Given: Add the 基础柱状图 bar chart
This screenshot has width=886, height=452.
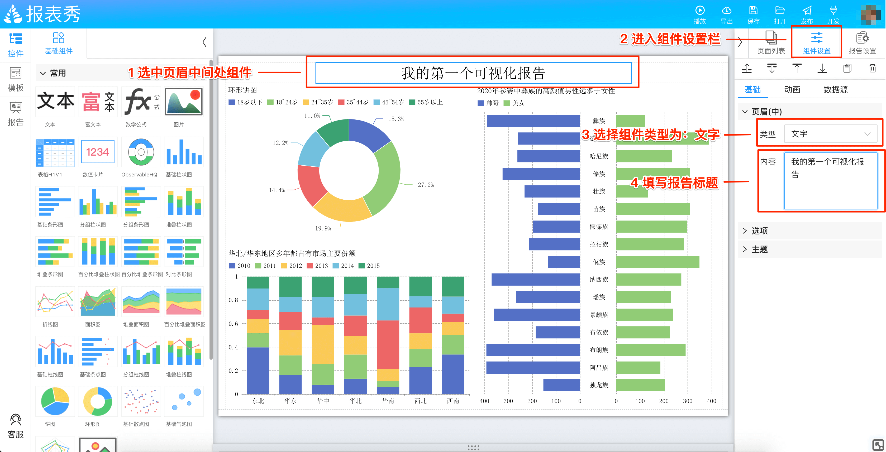Looking at the screenshot, I should point(184,152).
